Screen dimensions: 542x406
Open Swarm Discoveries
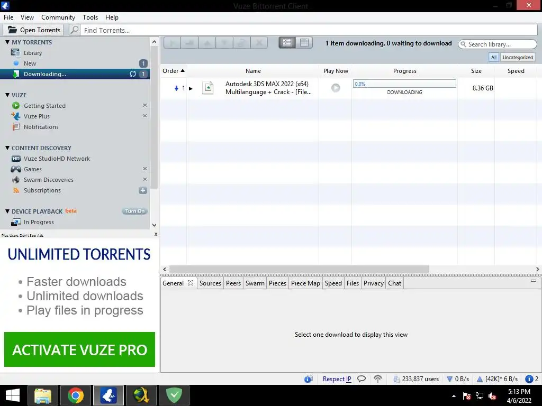[x=48, y=180]
